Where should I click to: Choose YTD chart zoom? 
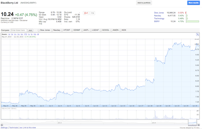click(x=26, y=34)
